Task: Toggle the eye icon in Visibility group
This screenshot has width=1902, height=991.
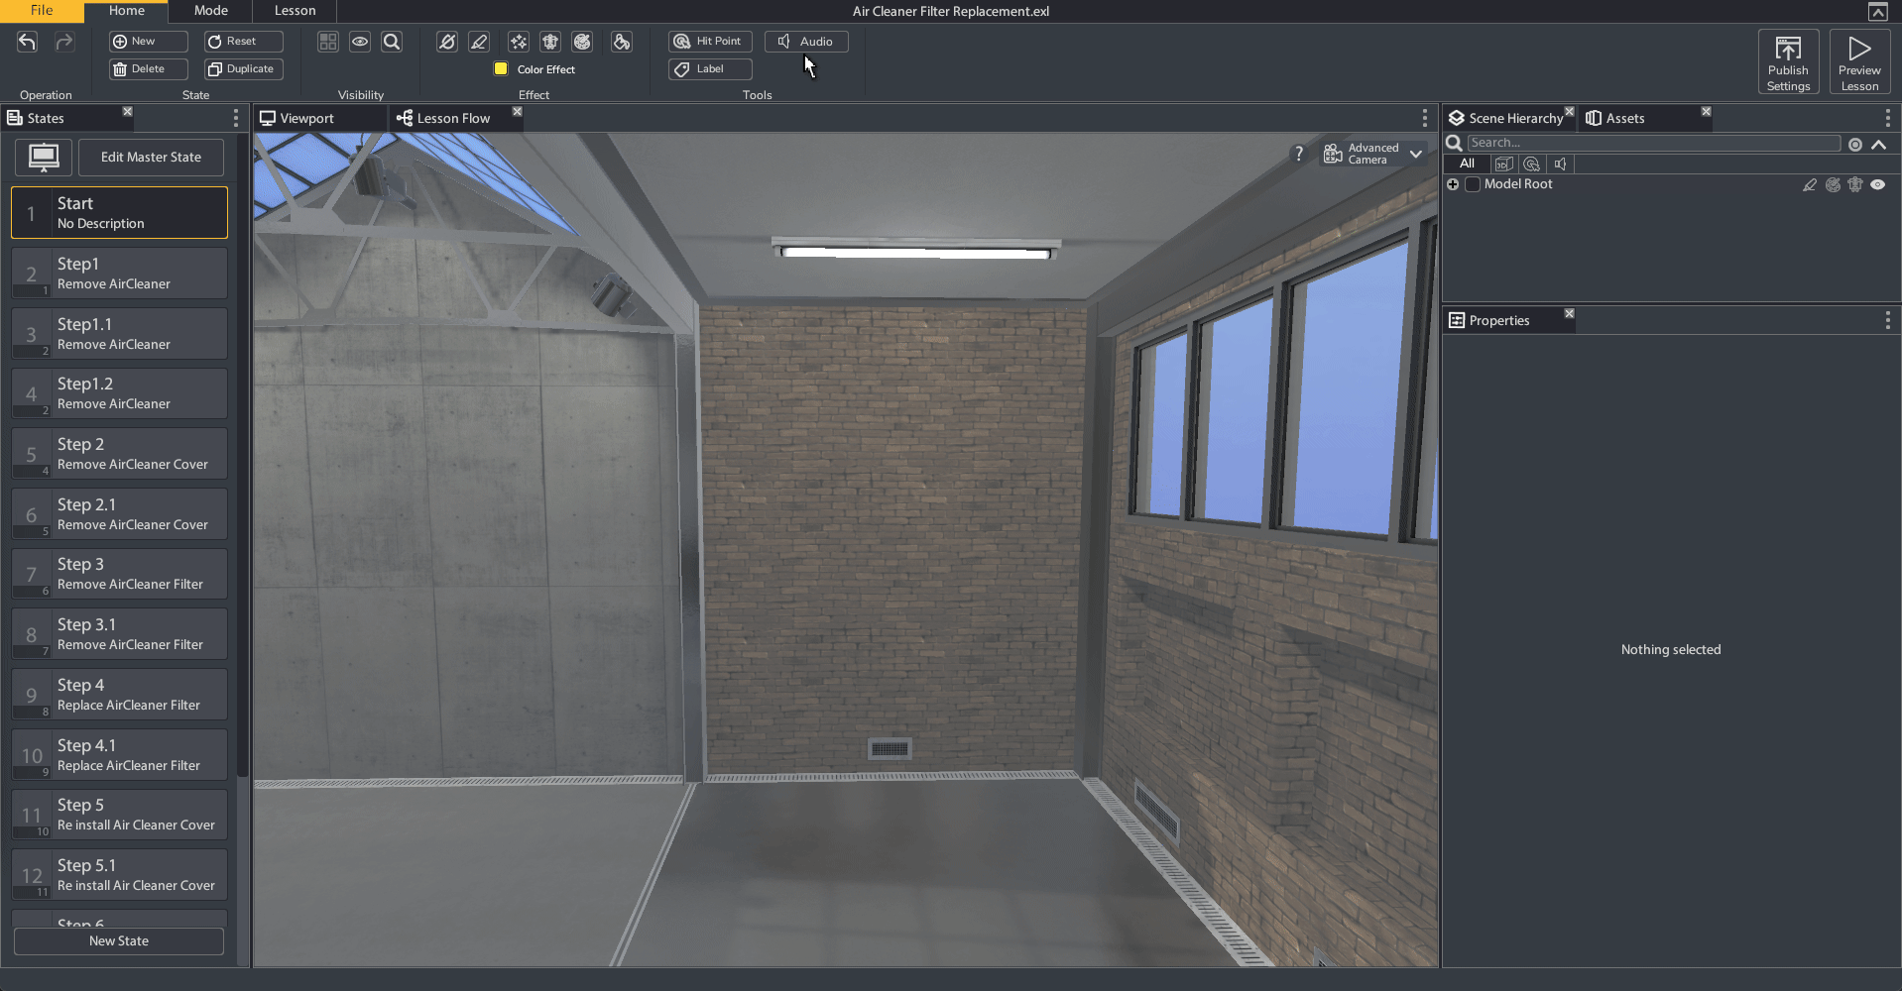Action: pyautogui.click(x=360, y=42)
